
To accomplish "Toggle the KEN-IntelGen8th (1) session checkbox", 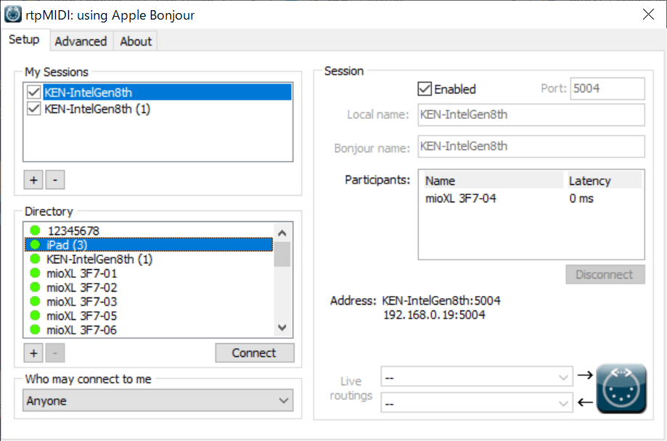I will [x=33, y=109].
